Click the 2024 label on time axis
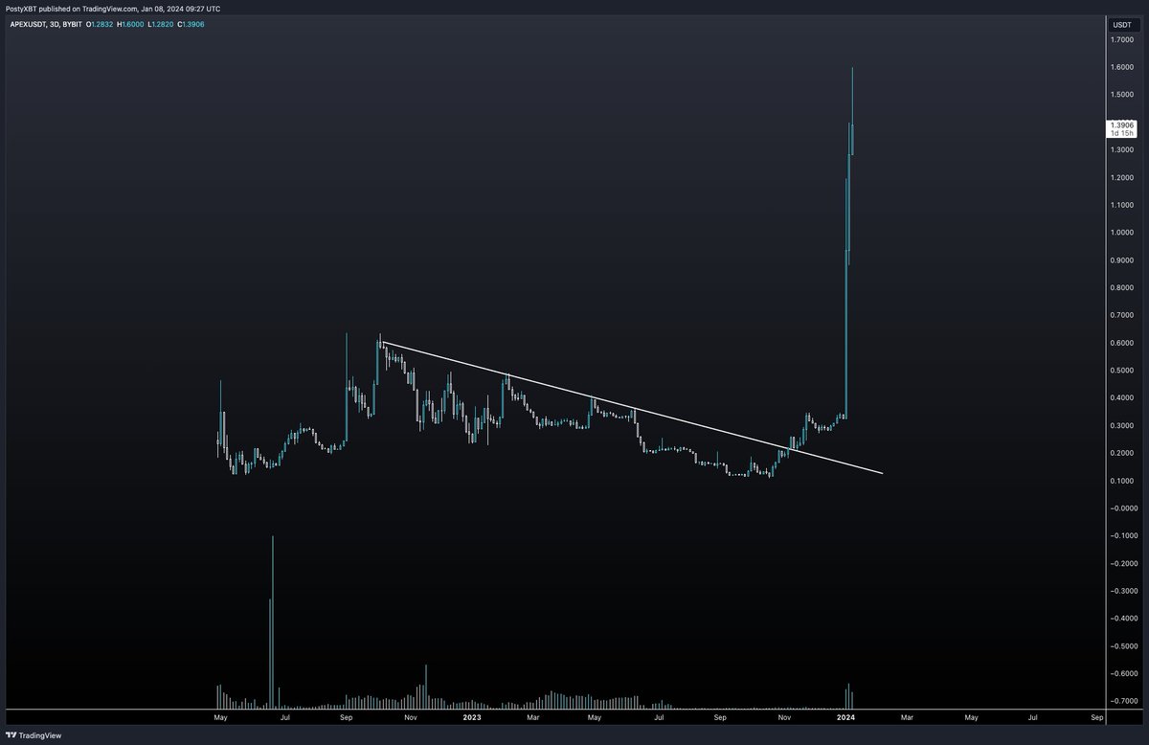The width and height of the screenshot is (1149, 745). [x=845, y=716]
